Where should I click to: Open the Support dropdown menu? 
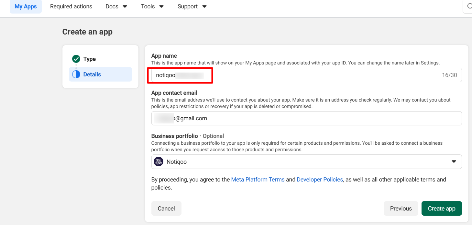(x=192, y=6)
